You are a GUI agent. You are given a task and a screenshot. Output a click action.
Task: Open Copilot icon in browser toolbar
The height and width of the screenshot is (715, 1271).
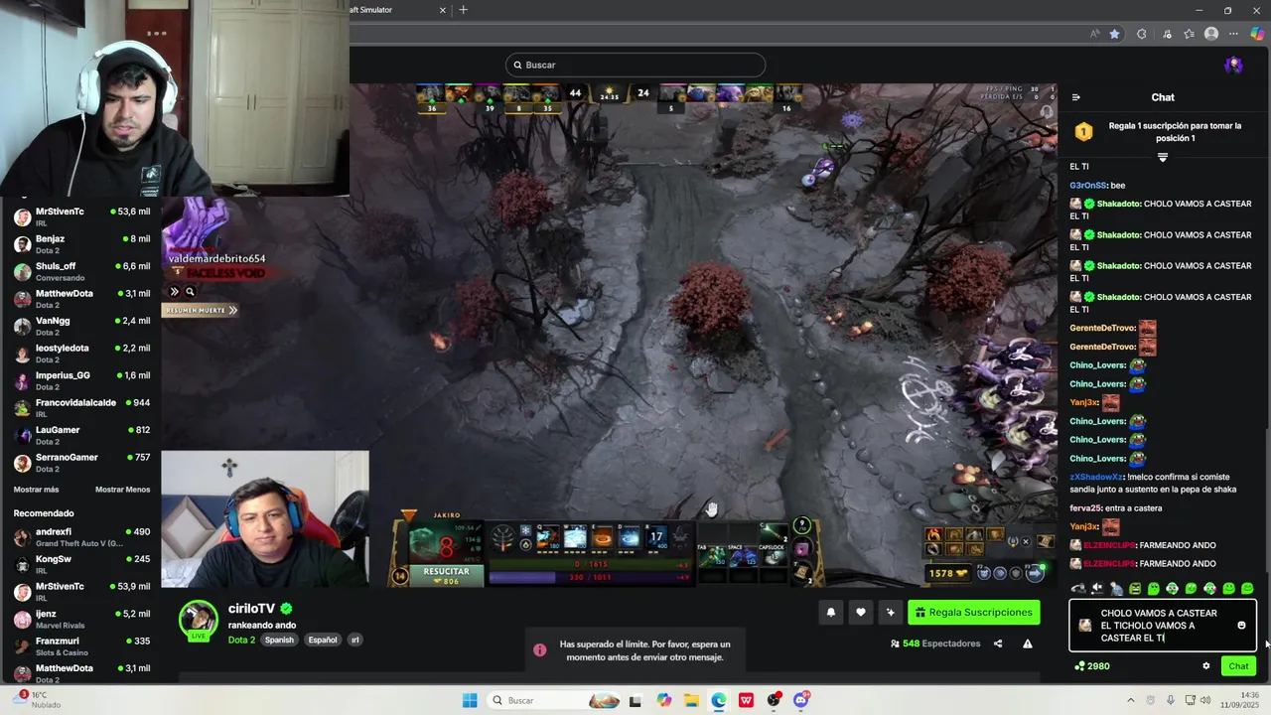pyautogui.click(x=1257, y=34)
